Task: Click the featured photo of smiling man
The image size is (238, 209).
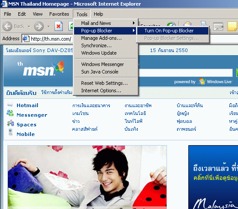Action: [x=87, y=177]
